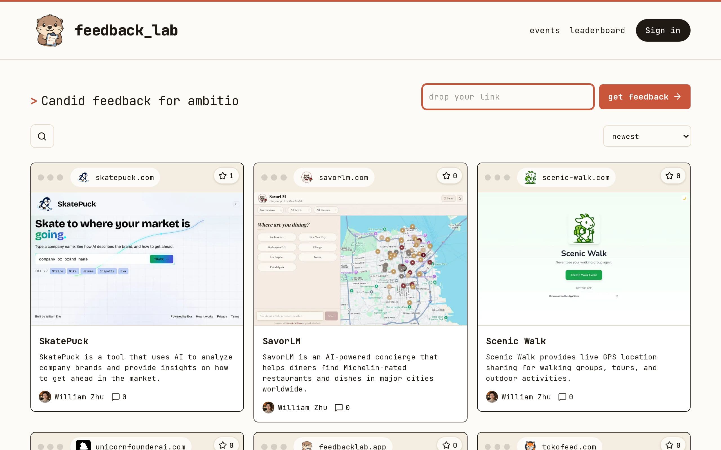Open the Scenic Walk screenshot preview
Viewport: 721px width, 450px height.
pos(583,259)
